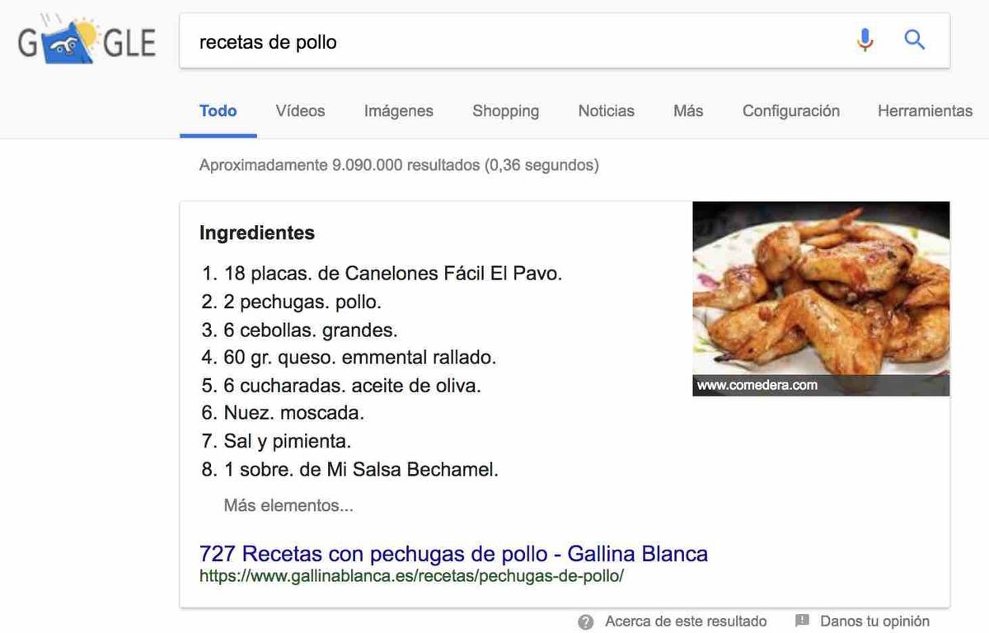Click the gallinablanca.es URL below the result title
Viewport: 989px width, 633px height.
click(410, 576)
